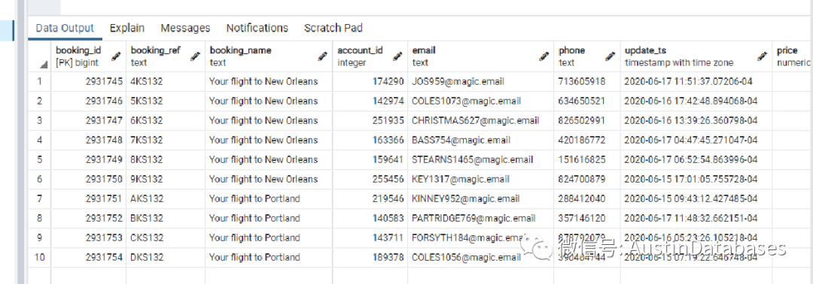
Task: Click account_id cell 163366
Action: coord(370,140)
